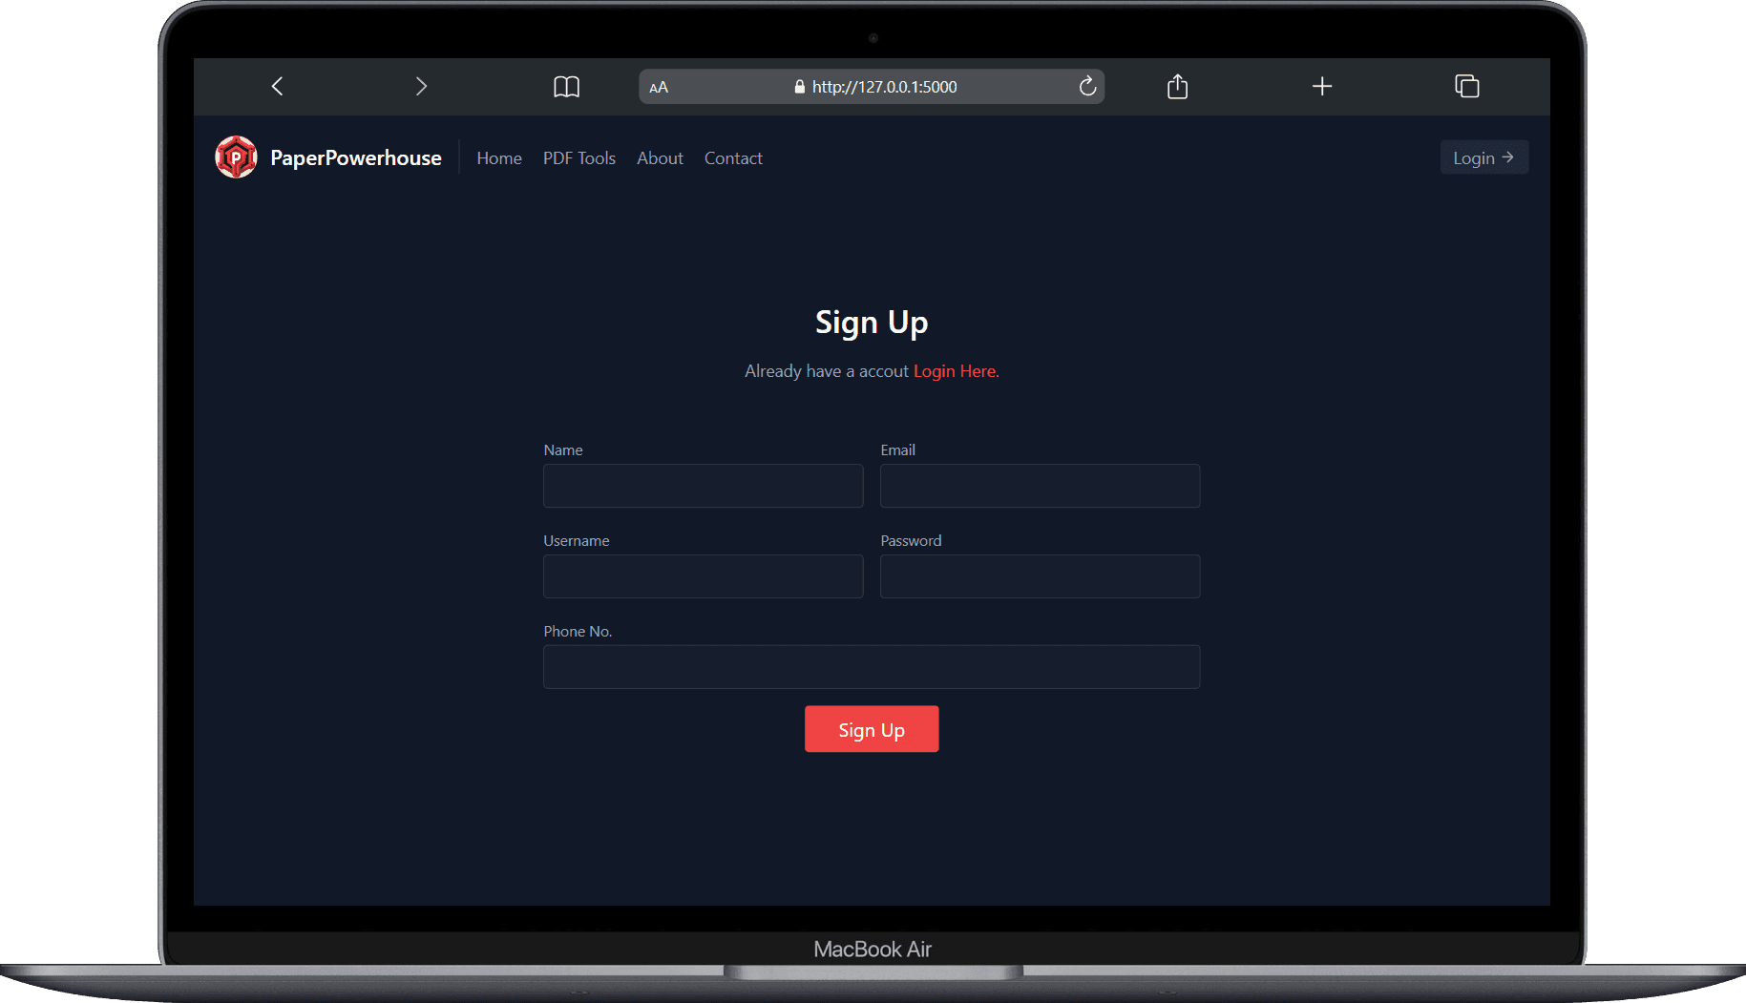The height and width of the screenshot is (1003, 1746).
Task: Click the PaperPowerhouse logo icon
Action: click(x=236, y=157)
